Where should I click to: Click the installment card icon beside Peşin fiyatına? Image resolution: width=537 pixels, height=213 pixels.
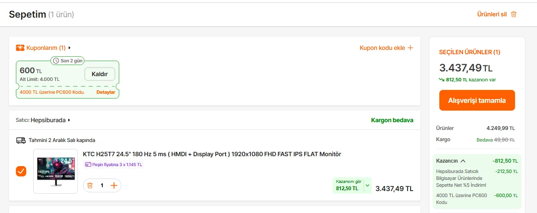click(88, 164)
